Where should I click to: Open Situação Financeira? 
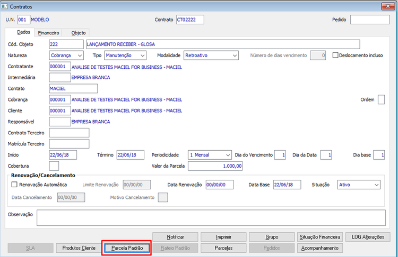point(320,237)
